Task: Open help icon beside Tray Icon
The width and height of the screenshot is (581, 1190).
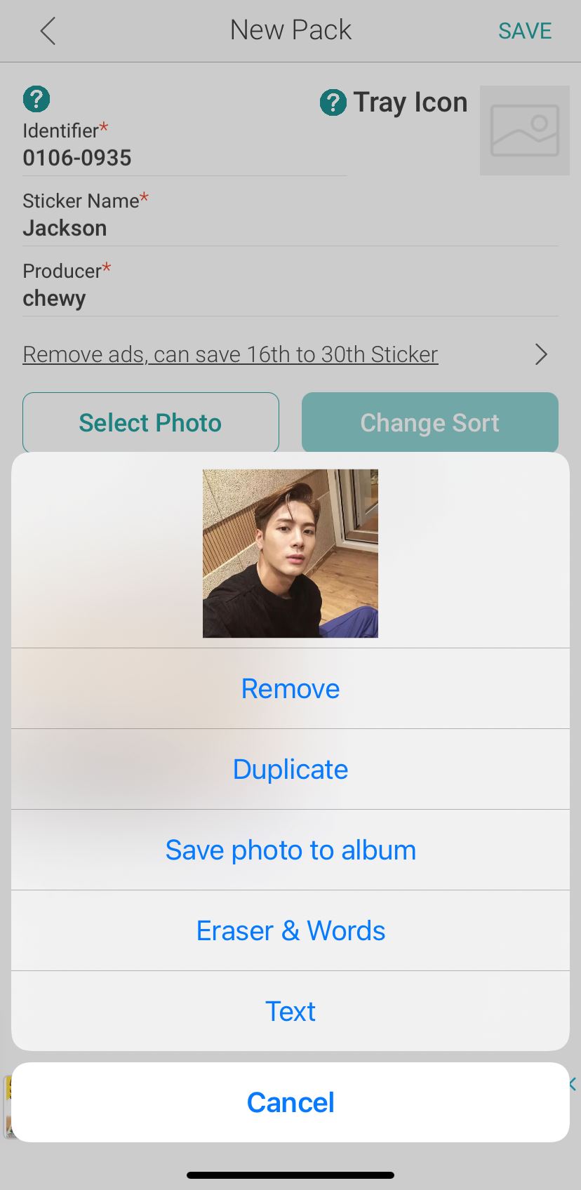Action: click(x=333, y=102)
